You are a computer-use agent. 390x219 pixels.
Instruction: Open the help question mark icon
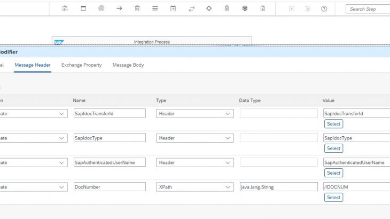(x=324, y=9)
